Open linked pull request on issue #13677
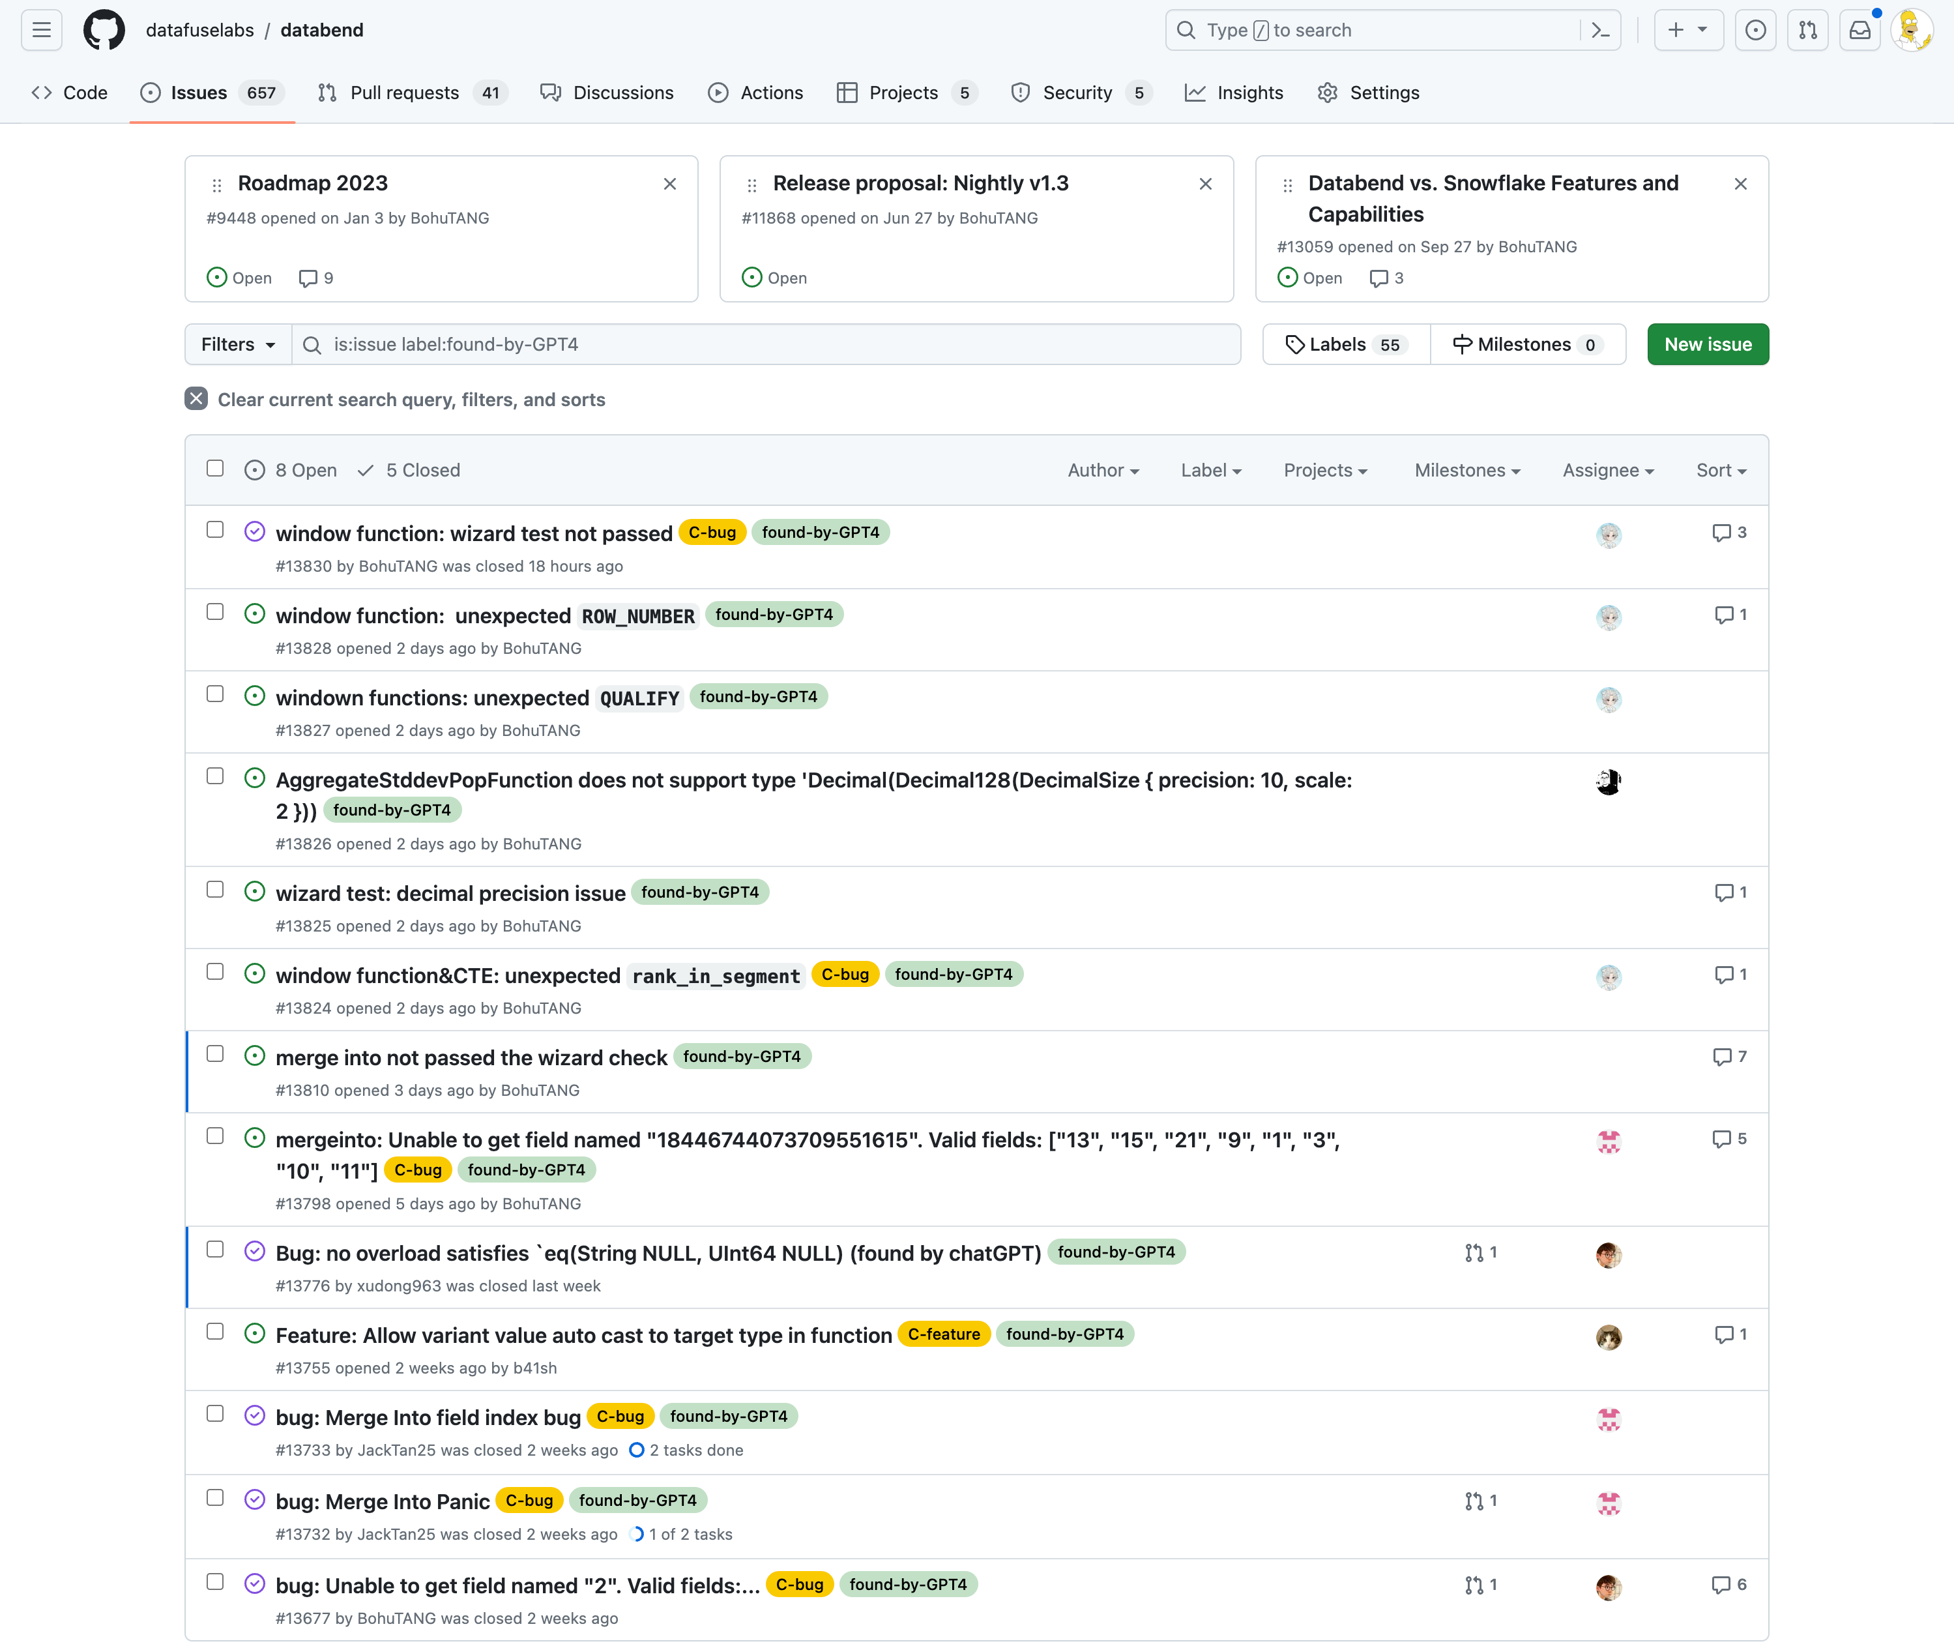Image resolution: width=1954 pixels, height=1648 pixels. pyautogui.click(x=1480, y=1585)
